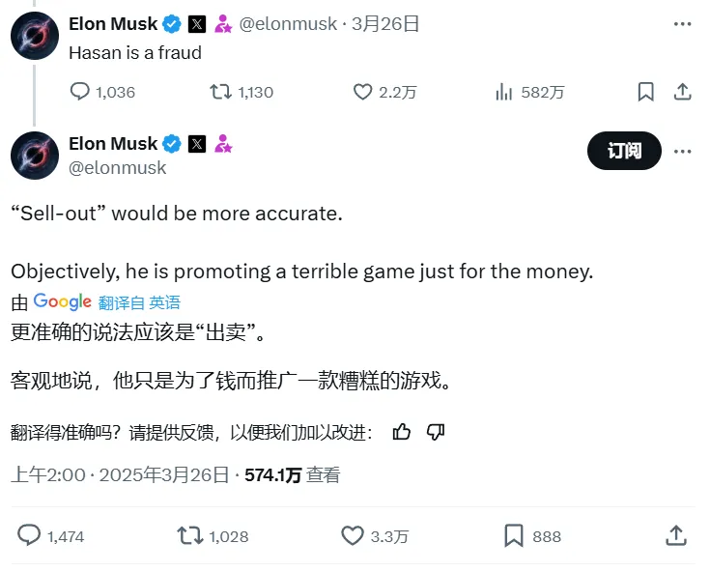
Task: Reply to the "Hasan is a fraud" tweet
Action: (x=80, y=92)
